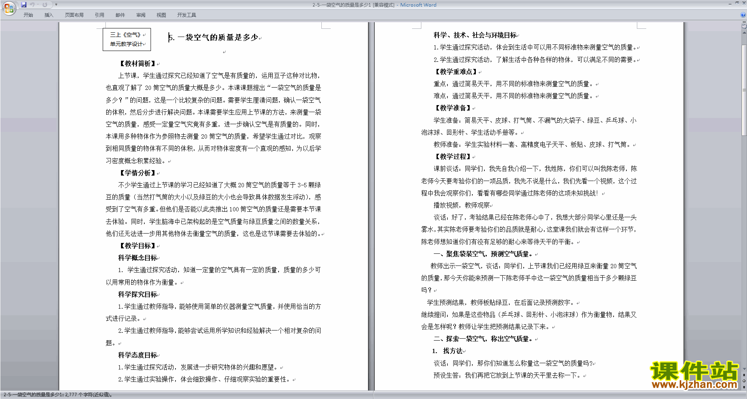Redo the last action

click(x=45, y=5)
